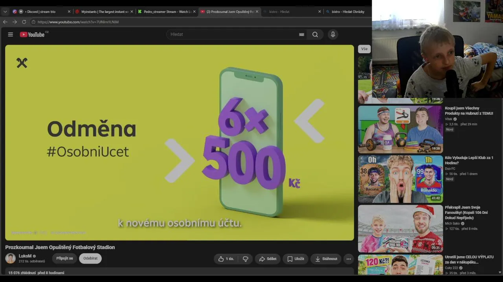The width and height of the screenshot is (503, 282).
Task: Open the Bacuna vs Ronaldo video thumbnail
Action: coord(400,179)
